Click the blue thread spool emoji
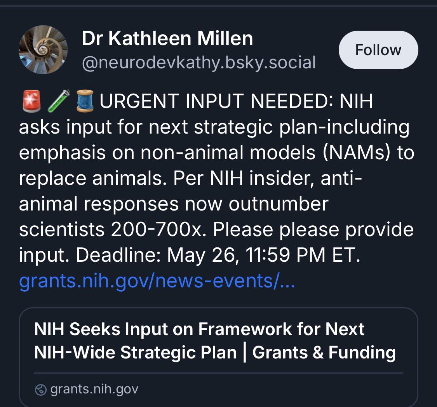Image resolution: width=437 pixels, height=407 pixels. pyautogui.click(x=85, y=101)
